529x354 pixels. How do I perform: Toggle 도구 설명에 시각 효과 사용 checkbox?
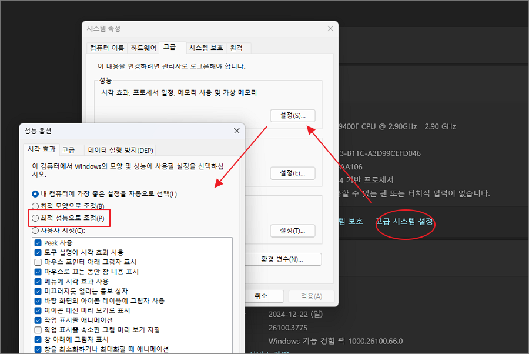tap(38, 252)
